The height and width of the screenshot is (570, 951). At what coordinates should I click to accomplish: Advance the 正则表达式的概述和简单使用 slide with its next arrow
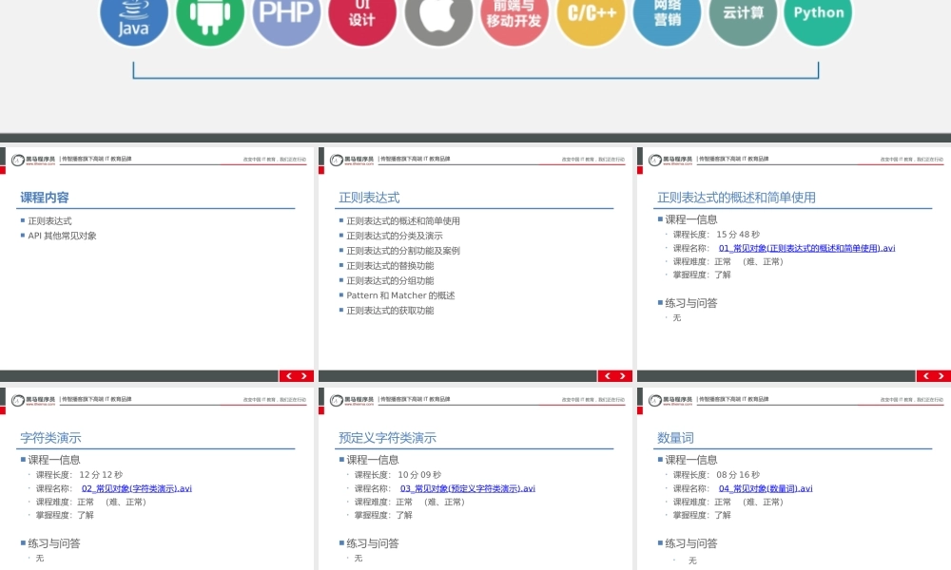(941, 376)
